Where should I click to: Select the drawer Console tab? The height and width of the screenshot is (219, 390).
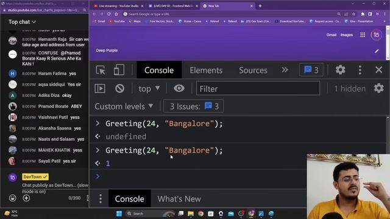click(129, 199)
